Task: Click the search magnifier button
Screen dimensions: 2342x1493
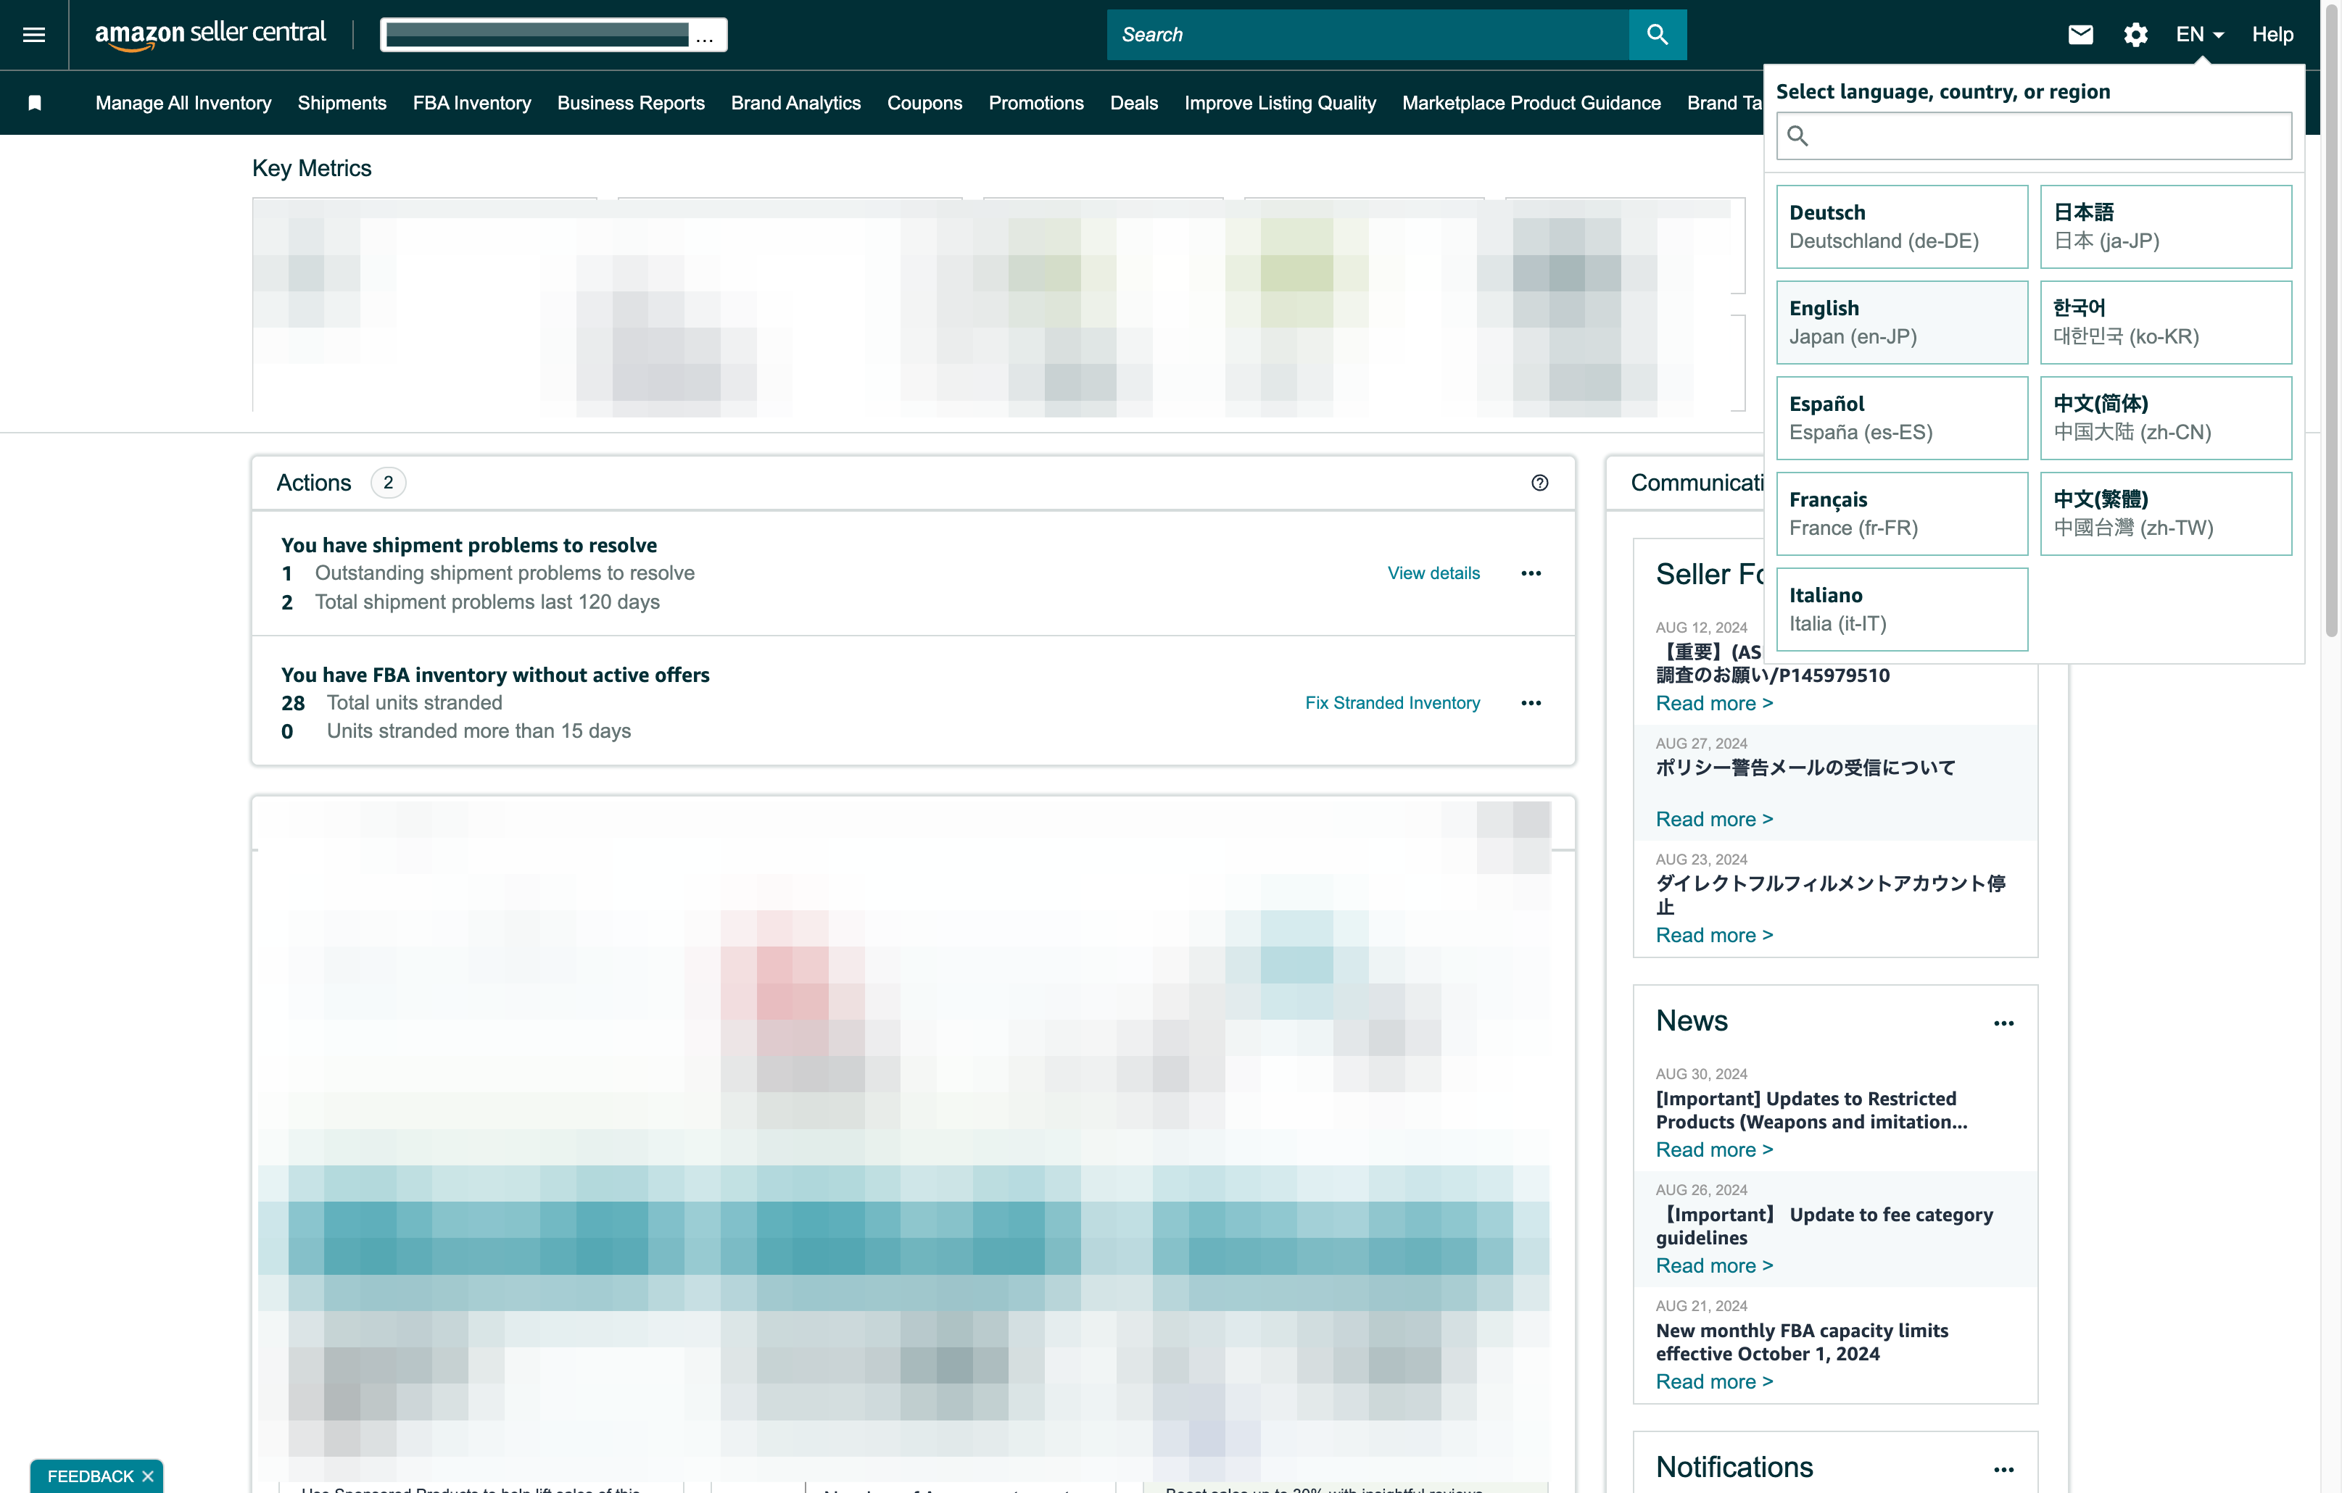Action: [1658, 35]
